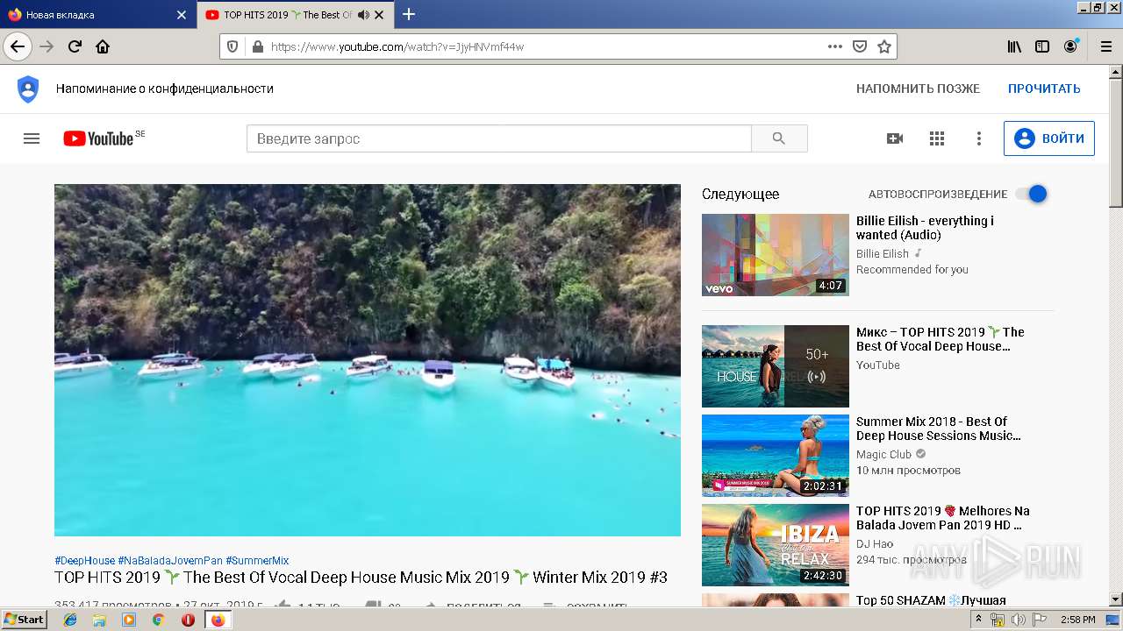1123x631 pixels.
Task: Open Billie Eilish everything i wanted thumbnail
Action: [776, 255]
